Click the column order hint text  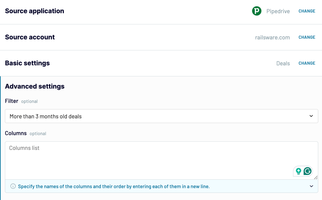click(114, 187)
